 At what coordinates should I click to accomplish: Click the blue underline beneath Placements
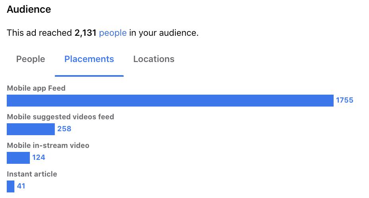tap(89, 76)
